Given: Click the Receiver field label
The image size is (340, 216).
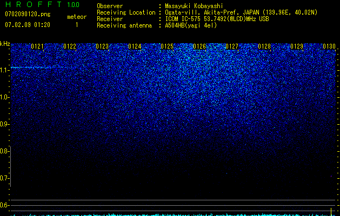Looking at the screenshot, I should 110,19.
